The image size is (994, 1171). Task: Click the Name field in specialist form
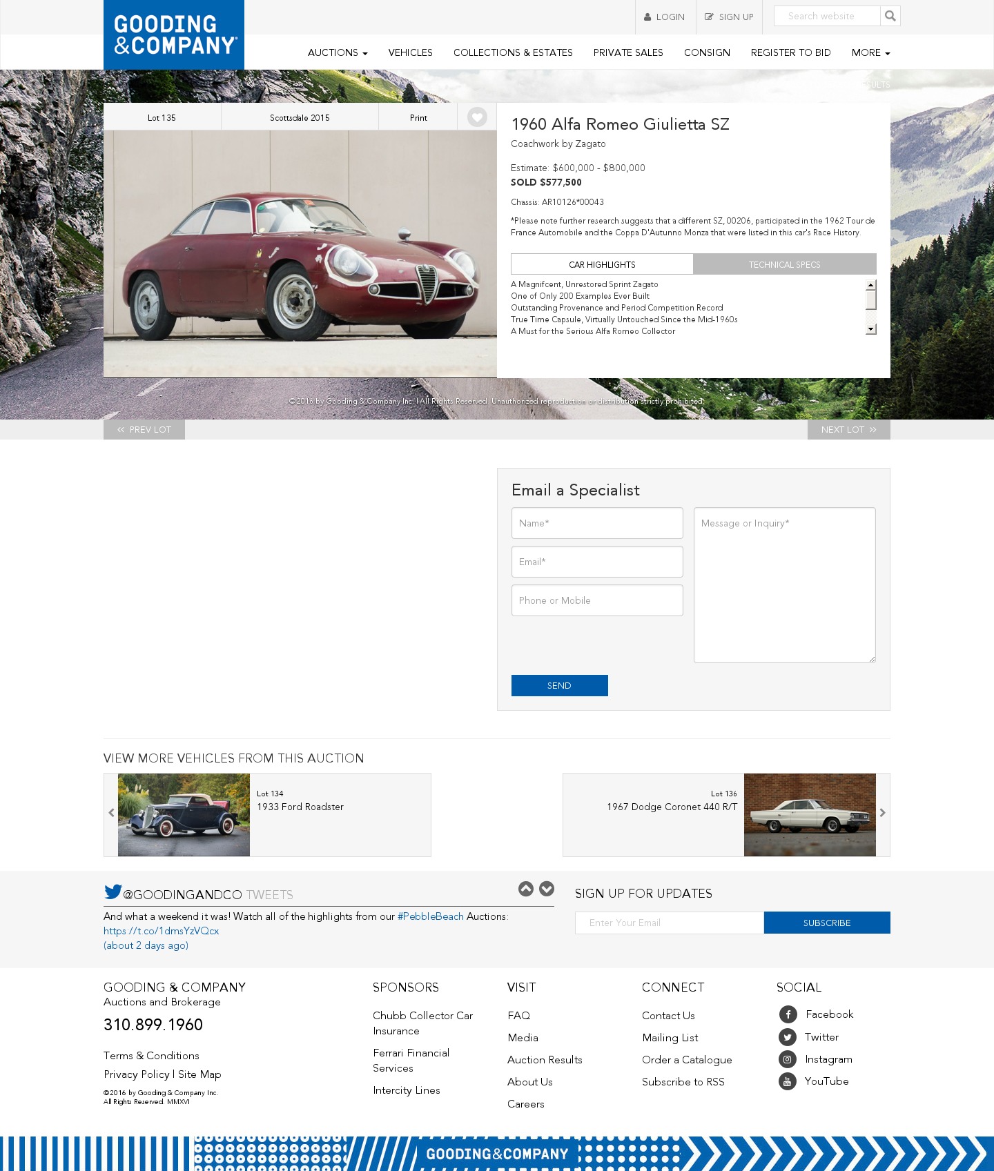(x=597, y=523)
